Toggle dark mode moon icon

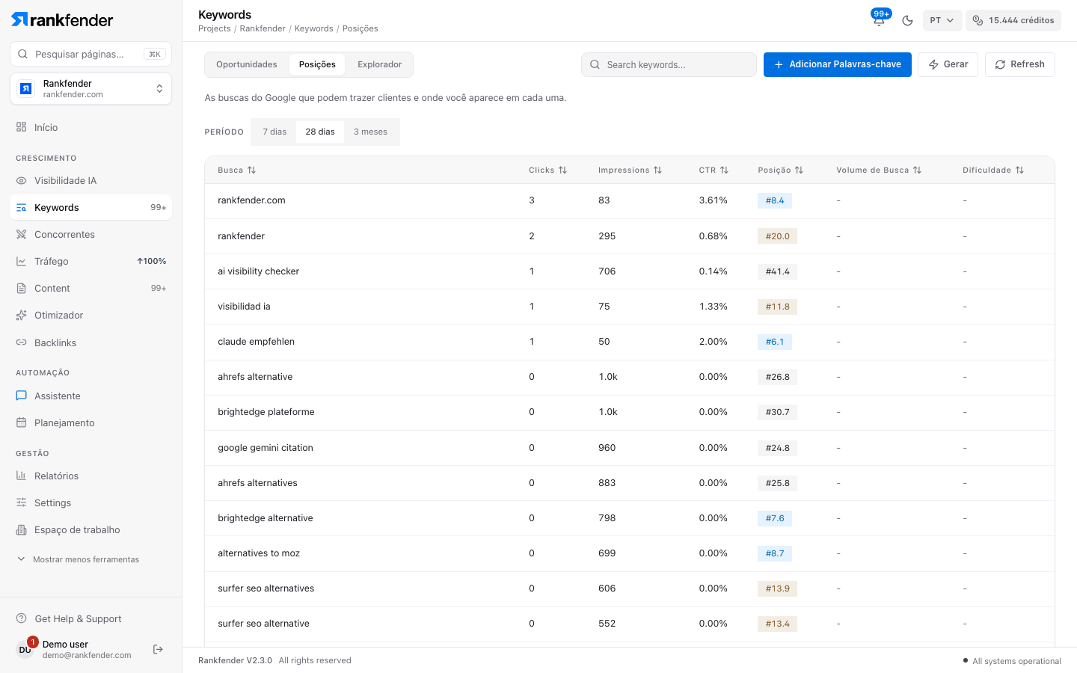pos(908,20)
